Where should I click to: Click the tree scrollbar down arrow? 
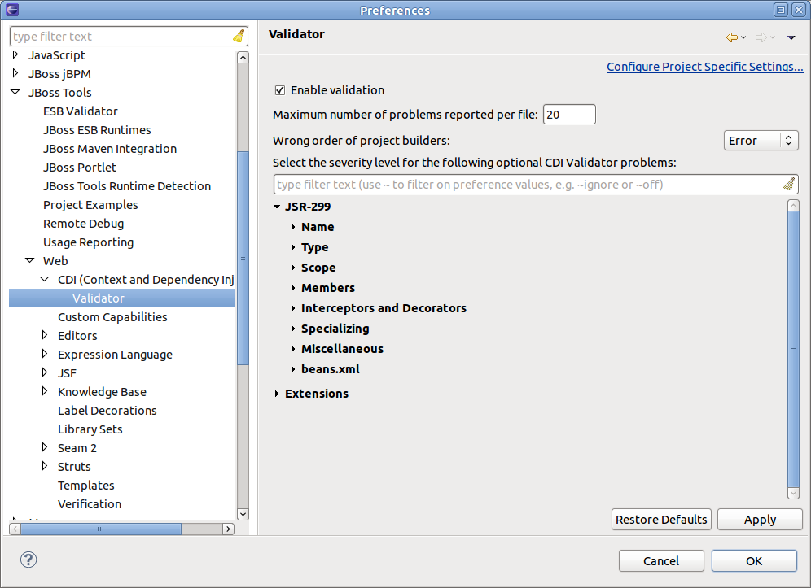[x=243, y=514]
